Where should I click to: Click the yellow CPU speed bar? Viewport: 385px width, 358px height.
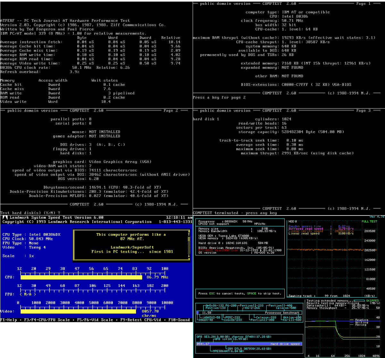tap(81, 277)
